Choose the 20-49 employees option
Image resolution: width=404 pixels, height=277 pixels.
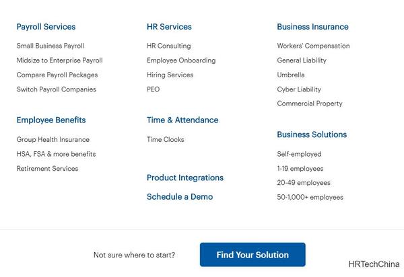pos(304,183)
